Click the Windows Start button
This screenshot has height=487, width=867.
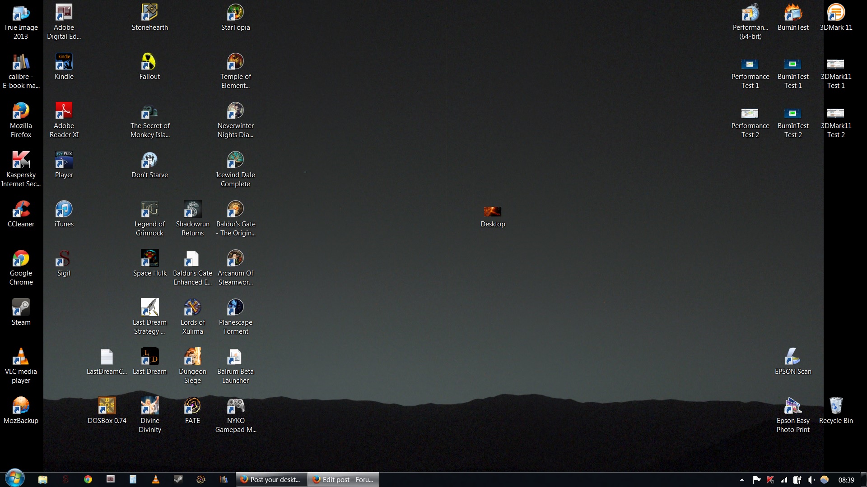14,478
